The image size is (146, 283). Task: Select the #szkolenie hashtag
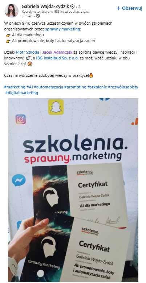coord(97,87)
